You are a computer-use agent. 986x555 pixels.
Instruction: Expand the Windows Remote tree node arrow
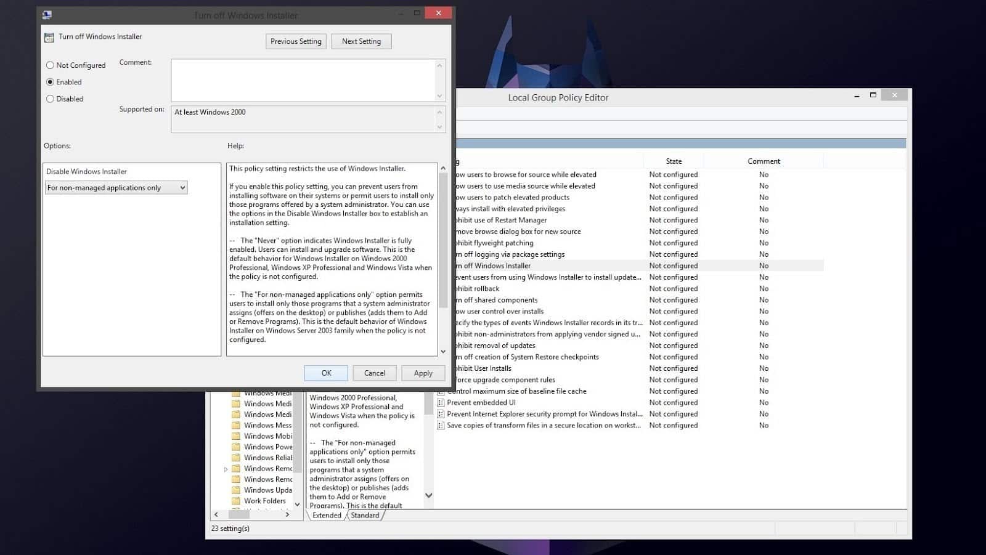tap(226, 469)
